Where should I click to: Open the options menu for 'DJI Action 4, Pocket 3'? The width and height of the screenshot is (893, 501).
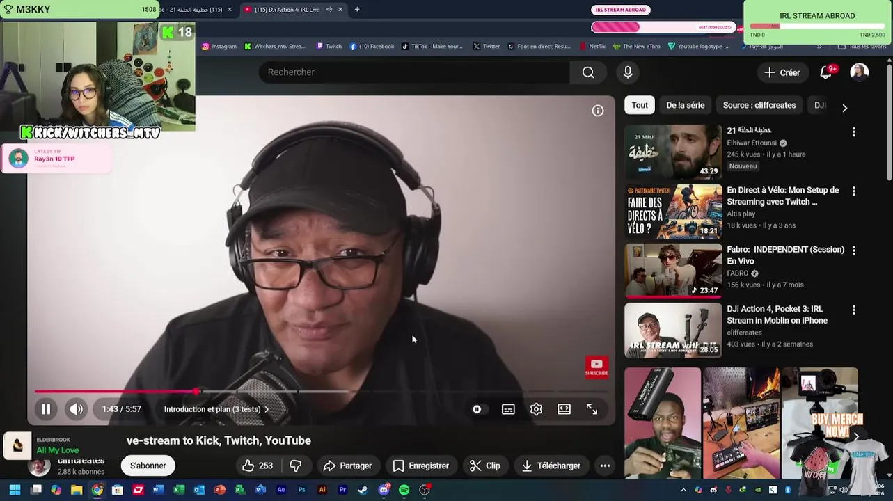(x=854, y=310)
